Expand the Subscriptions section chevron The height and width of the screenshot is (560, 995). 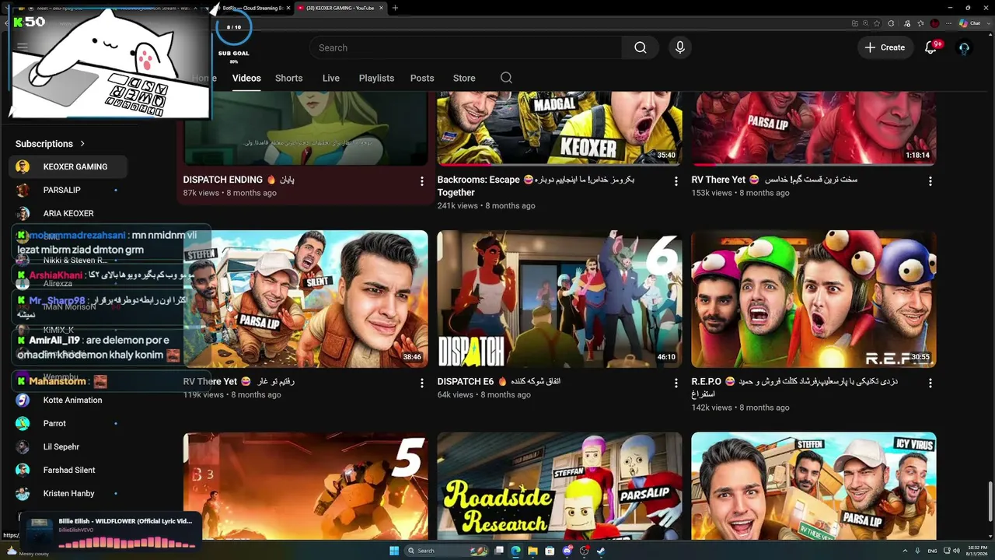click(x=82, y=144)
